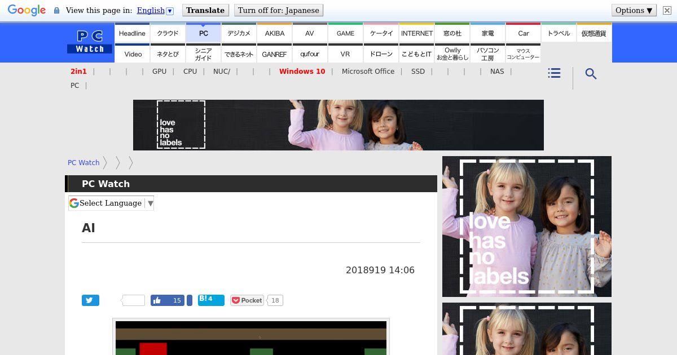Screen dimensions: 677x355
Task: Click the Translate button
Action: (205, 10)
